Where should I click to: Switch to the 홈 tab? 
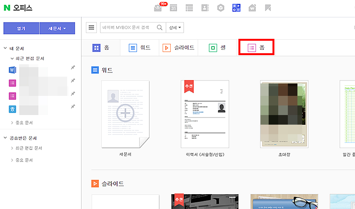(x=101, y=48)
